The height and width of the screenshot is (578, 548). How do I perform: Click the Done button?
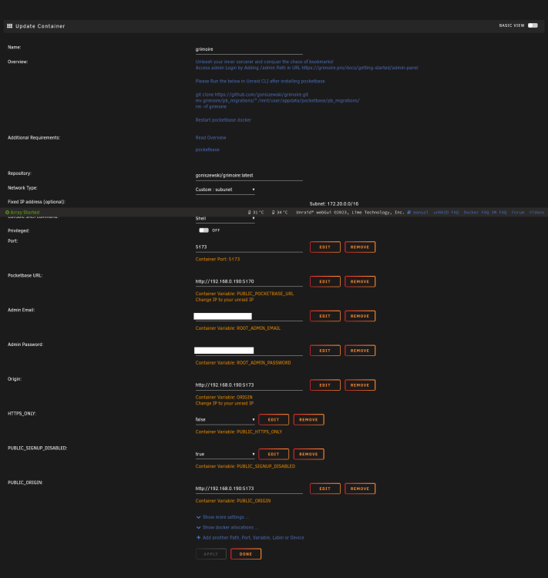tap(246, 554)
